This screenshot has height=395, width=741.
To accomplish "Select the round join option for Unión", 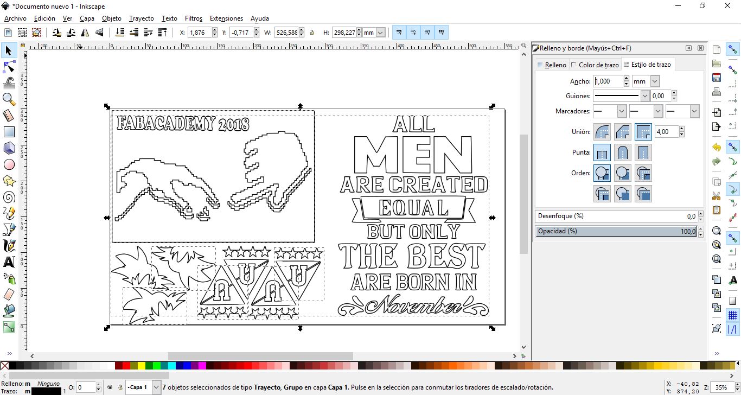I will tap(602, 132).
